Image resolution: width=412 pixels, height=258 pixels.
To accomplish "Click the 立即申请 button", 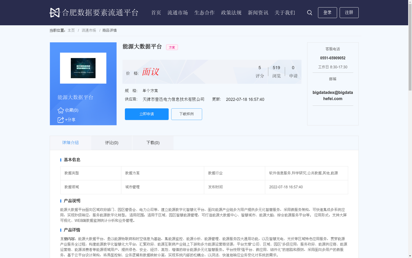I will 147,114.
